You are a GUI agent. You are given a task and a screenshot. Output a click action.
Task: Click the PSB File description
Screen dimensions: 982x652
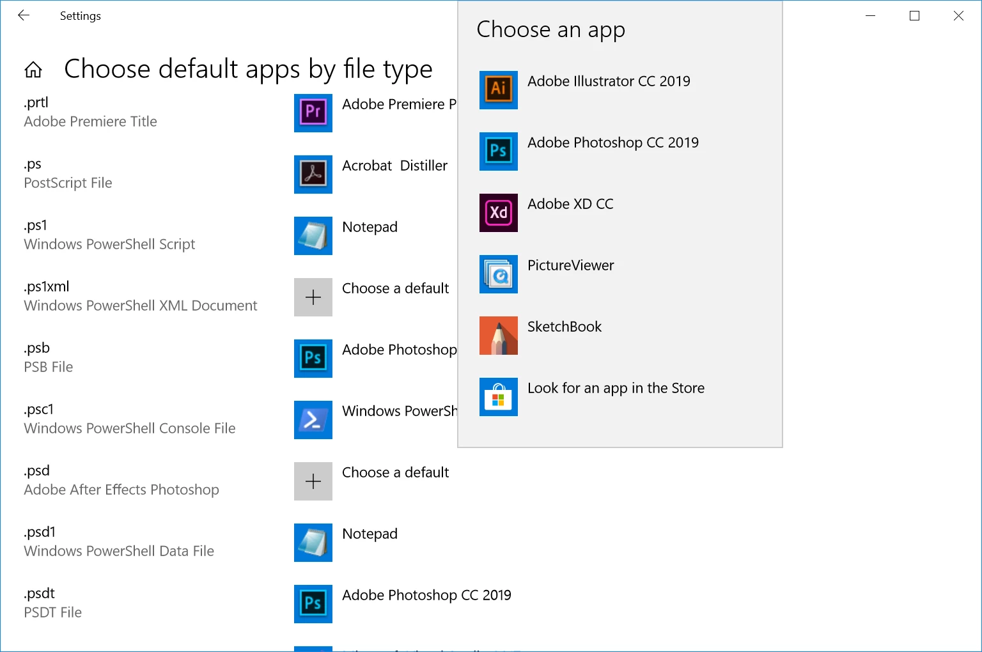49,367
